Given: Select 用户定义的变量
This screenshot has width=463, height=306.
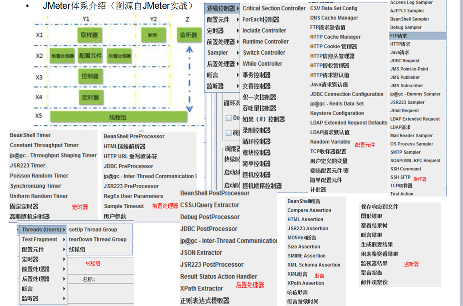Looking at the screenshot, I should tap(329, 161).
